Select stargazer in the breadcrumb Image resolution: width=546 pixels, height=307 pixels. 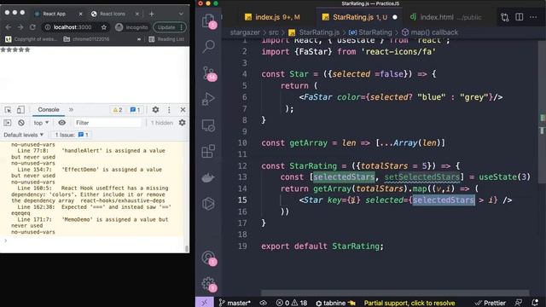click(x=245, y=32)
